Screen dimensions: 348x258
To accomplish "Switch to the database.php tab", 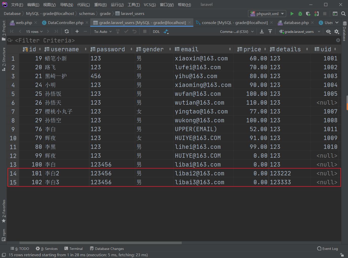I will coord(296,22).
